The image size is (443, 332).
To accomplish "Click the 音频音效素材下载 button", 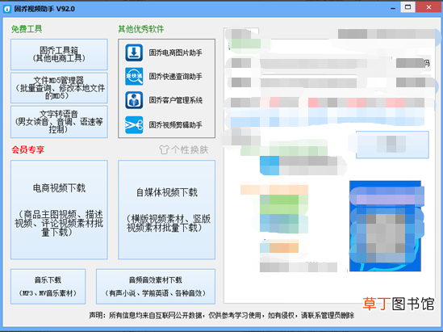I will (x=156, y=287).
